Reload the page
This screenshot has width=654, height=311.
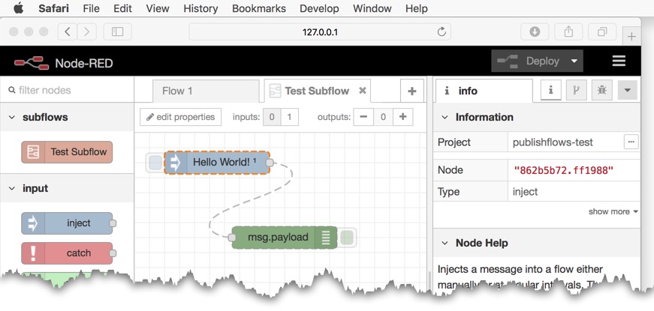(x=442, y=31)
